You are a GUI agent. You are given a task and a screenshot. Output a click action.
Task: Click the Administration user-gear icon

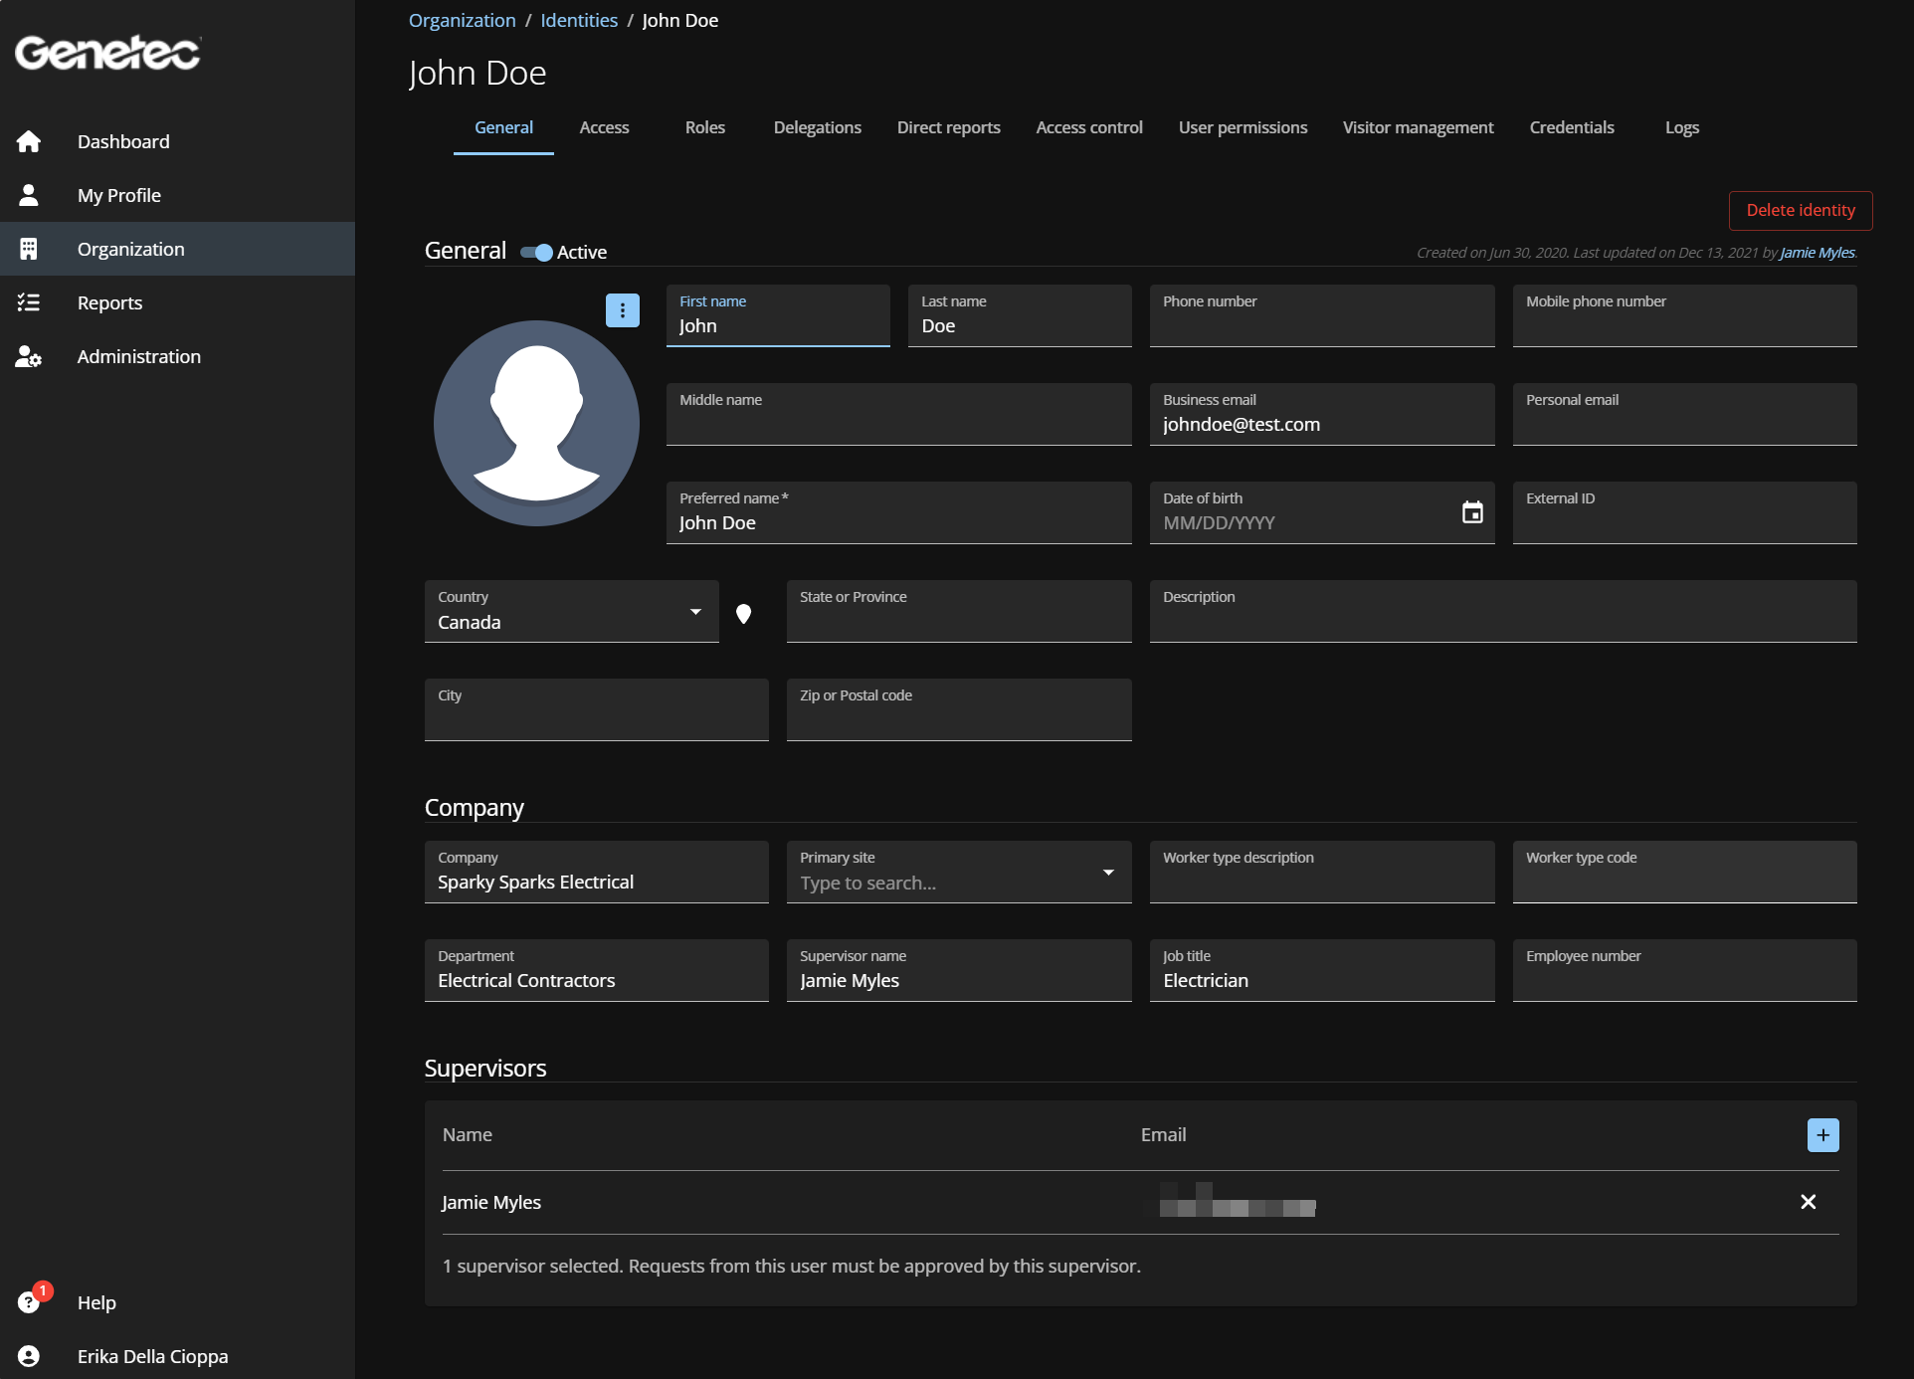[29, 356]
